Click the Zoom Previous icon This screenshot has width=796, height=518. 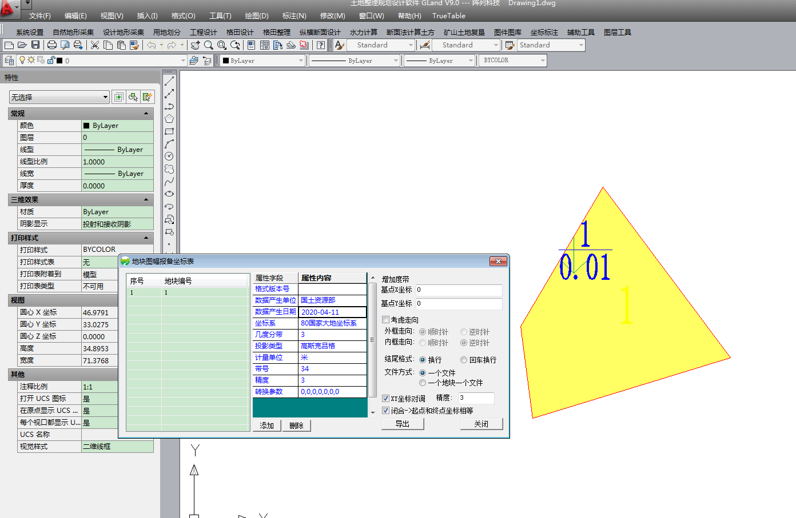tap(235, 45)
